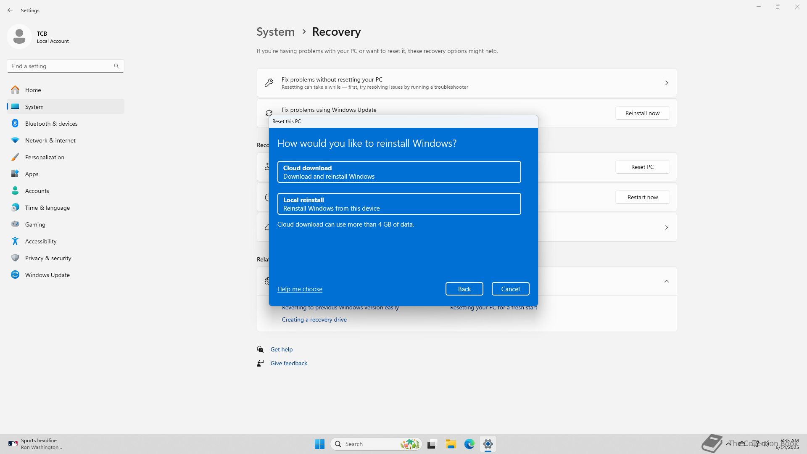Open Network & internet settings icon

click(15, 140)
